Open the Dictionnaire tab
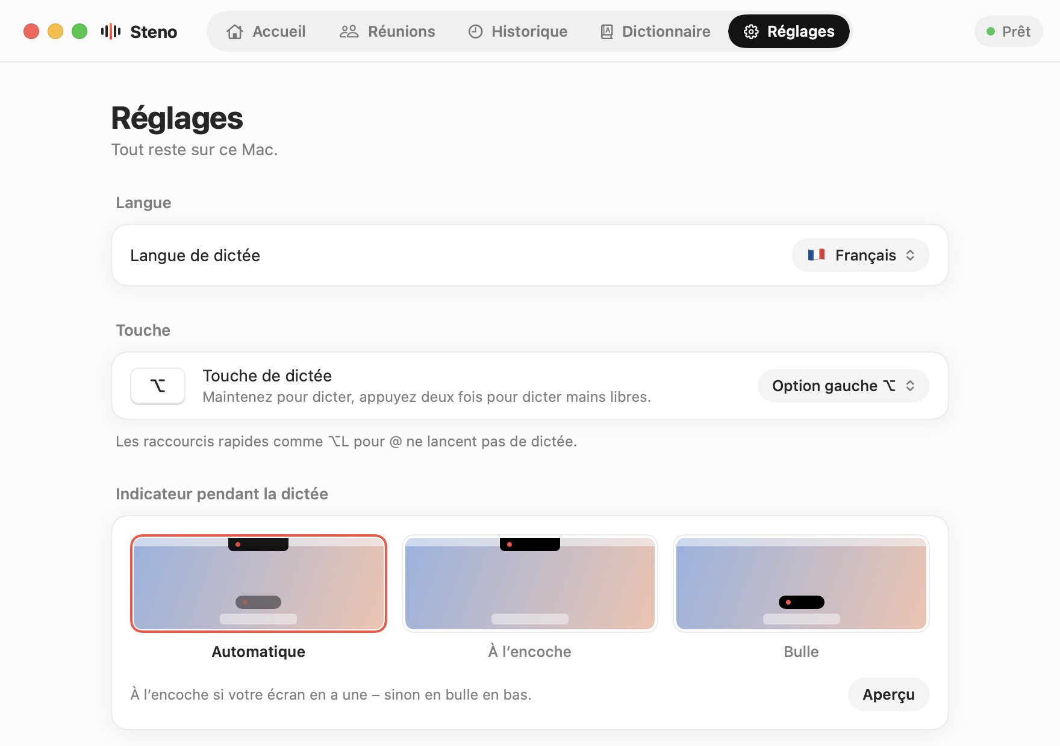 655,31
